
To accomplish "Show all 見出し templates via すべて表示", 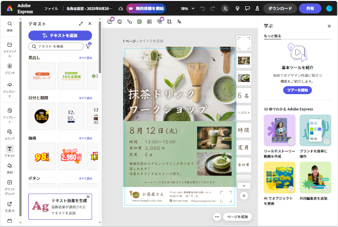I will [86, 58].
